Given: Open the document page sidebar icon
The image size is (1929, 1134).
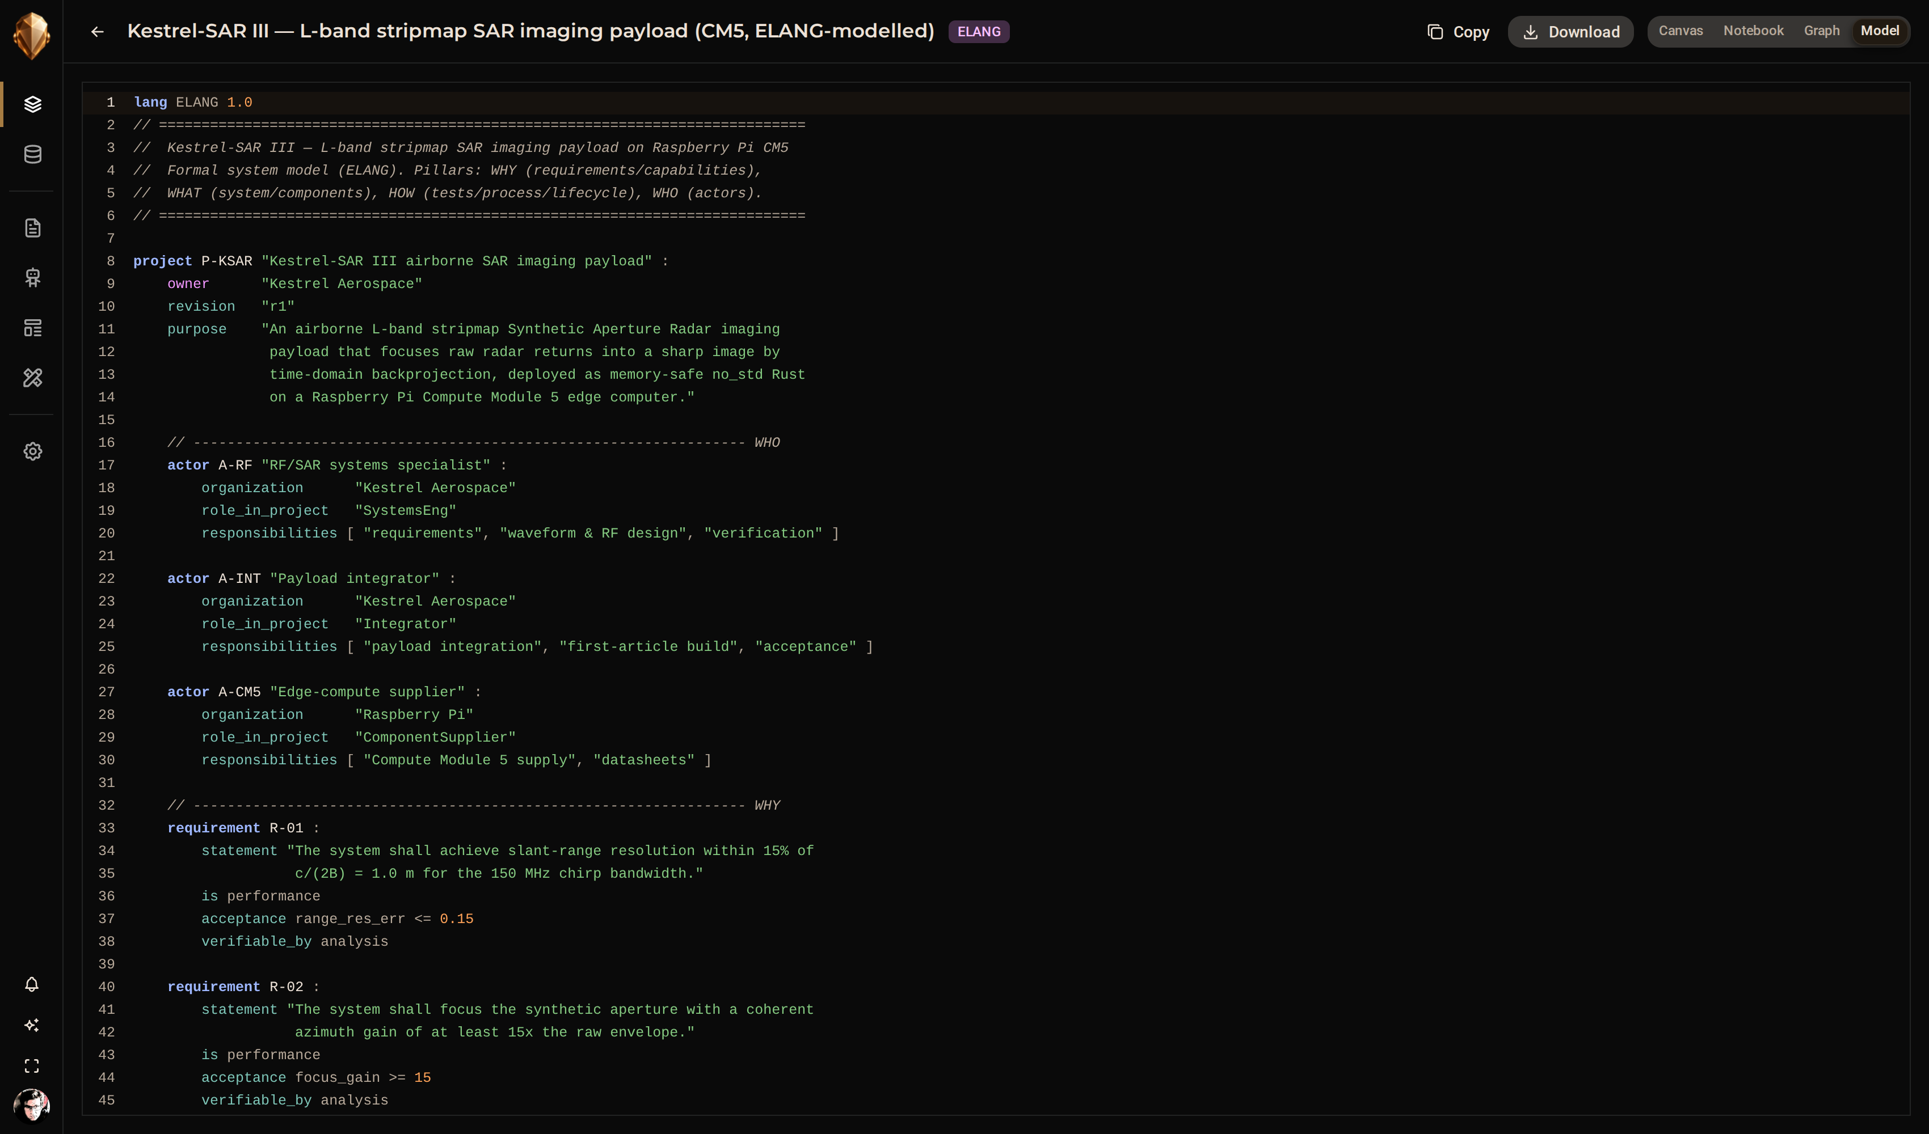Looking at the screenshot, I should tap(32, 228).
